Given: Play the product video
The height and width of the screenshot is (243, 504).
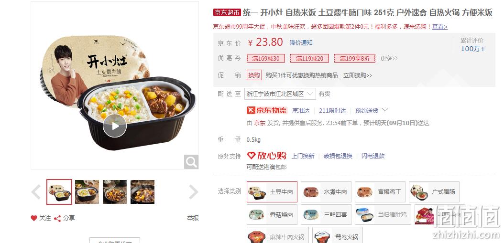Looking at the screenshot, I should pyautogui.click(x=115, y=126).
